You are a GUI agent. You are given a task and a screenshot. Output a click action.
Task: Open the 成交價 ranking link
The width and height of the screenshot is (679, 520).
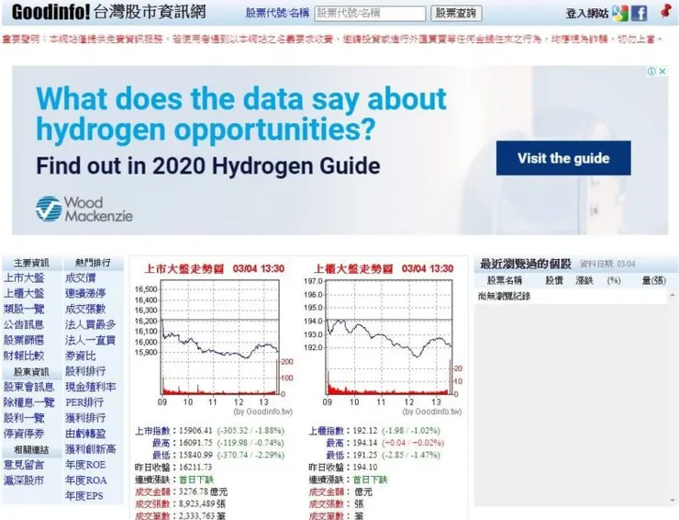click(x=81, y=278)
